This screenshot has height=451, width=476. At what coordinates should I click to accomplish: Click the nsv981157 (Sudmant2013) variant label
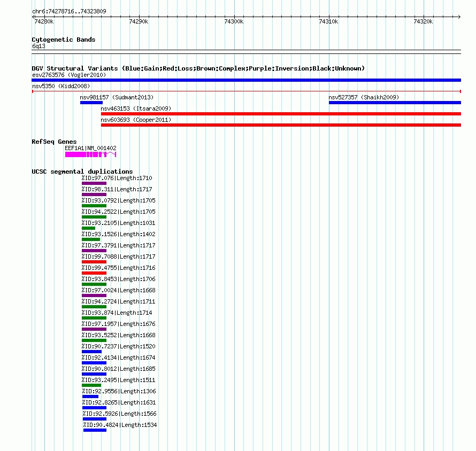point(117,97)
